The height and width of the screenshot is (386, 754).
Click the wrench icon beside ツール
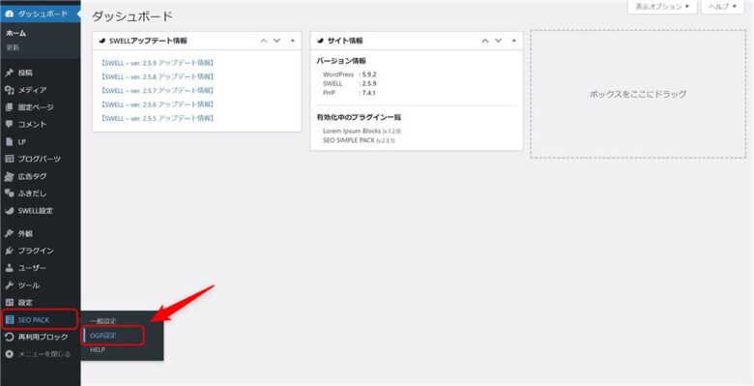click(x=9, y=285)
